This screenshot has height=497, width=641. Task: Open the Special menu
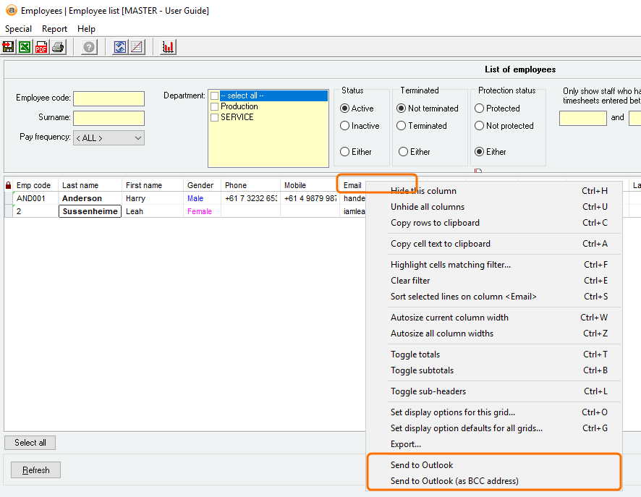[18, 29]
